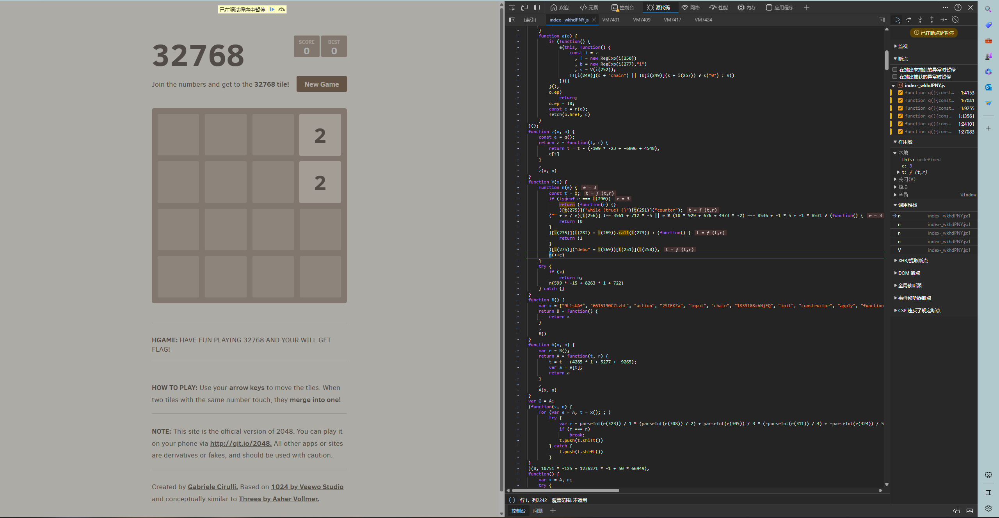Viewport: 999px width, 518px height.
Task: Enable pause on uncaught exceptions checkbox
Action: 895,69
